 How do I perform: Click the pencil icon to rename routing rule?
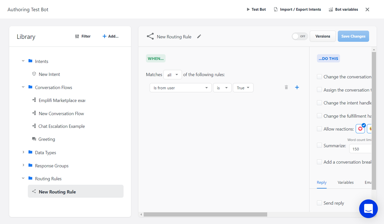coord(199,37)
